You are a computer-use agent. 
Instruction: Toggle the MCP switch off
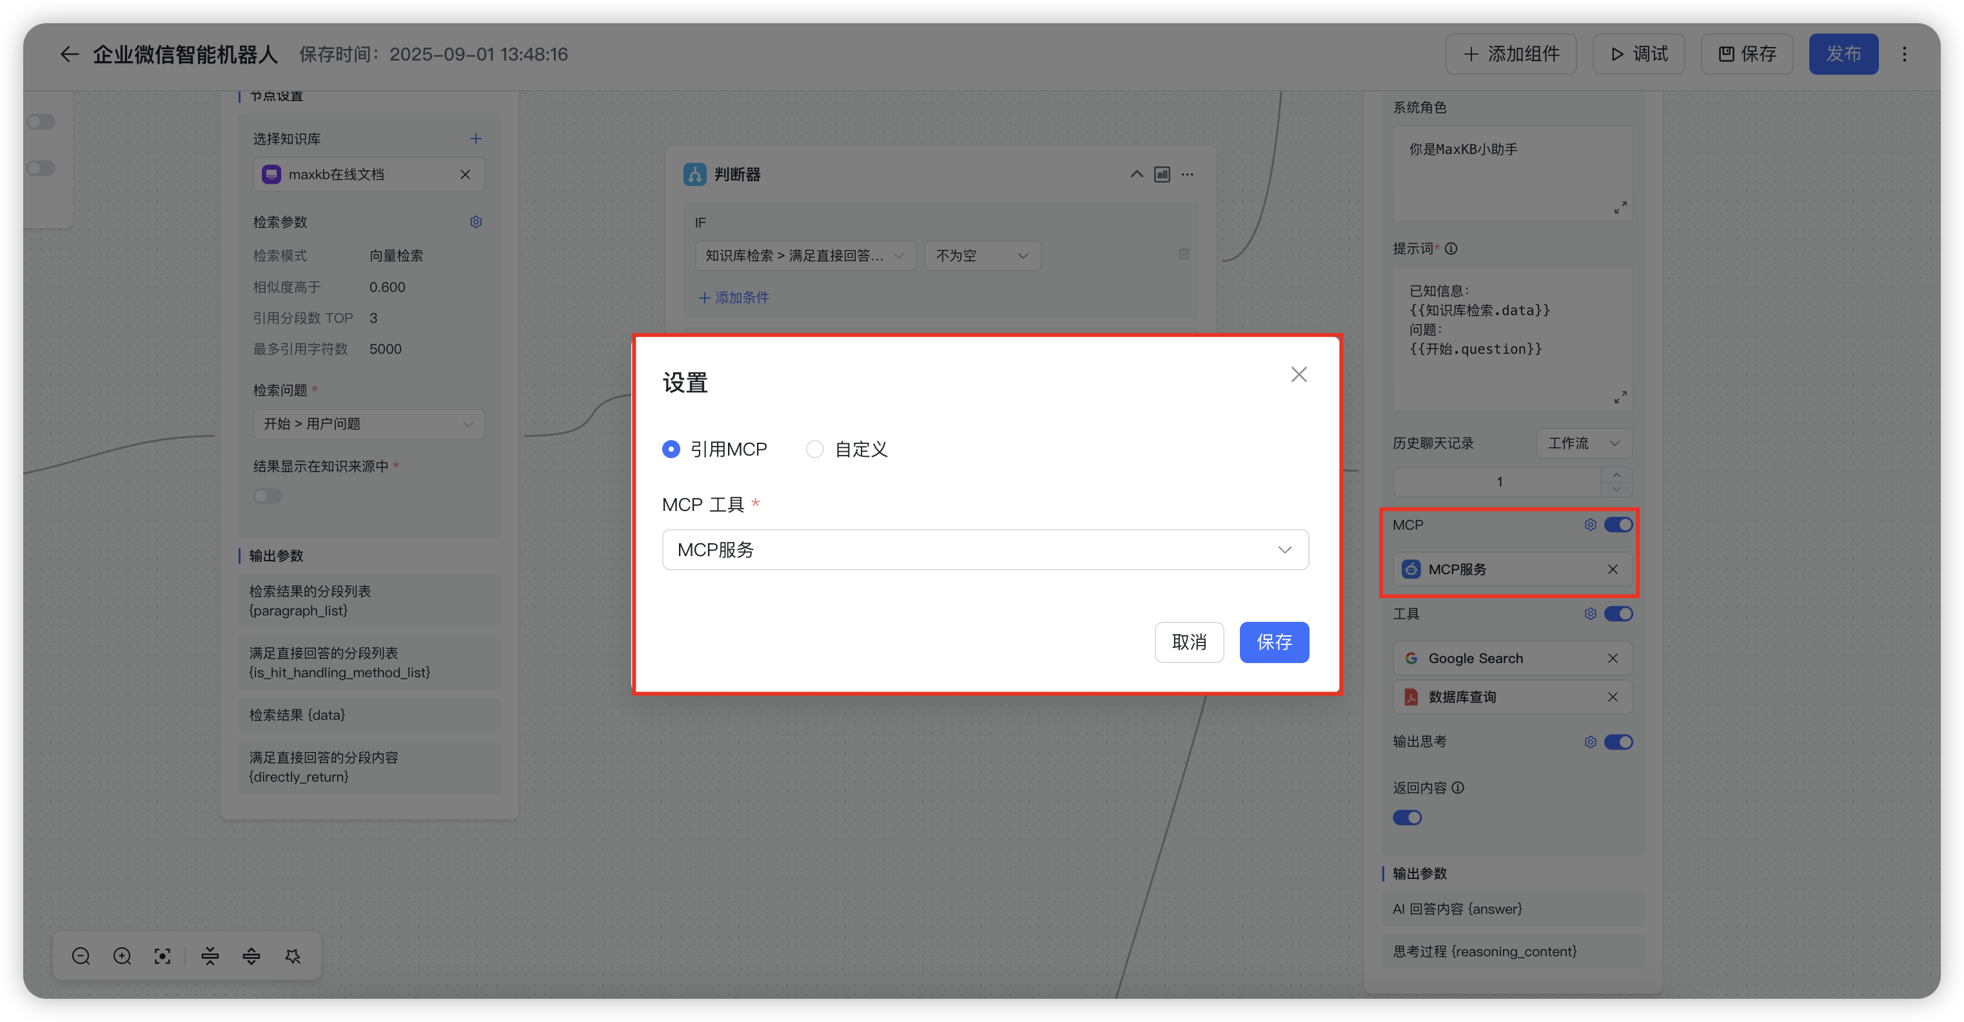tap(1618, 525)
